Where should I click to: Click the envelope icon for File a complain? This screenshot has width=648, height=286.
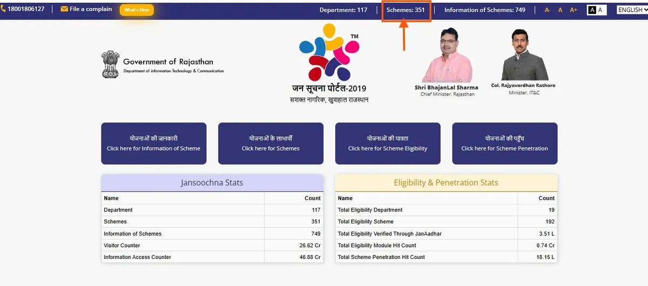[x=64, y=9]
